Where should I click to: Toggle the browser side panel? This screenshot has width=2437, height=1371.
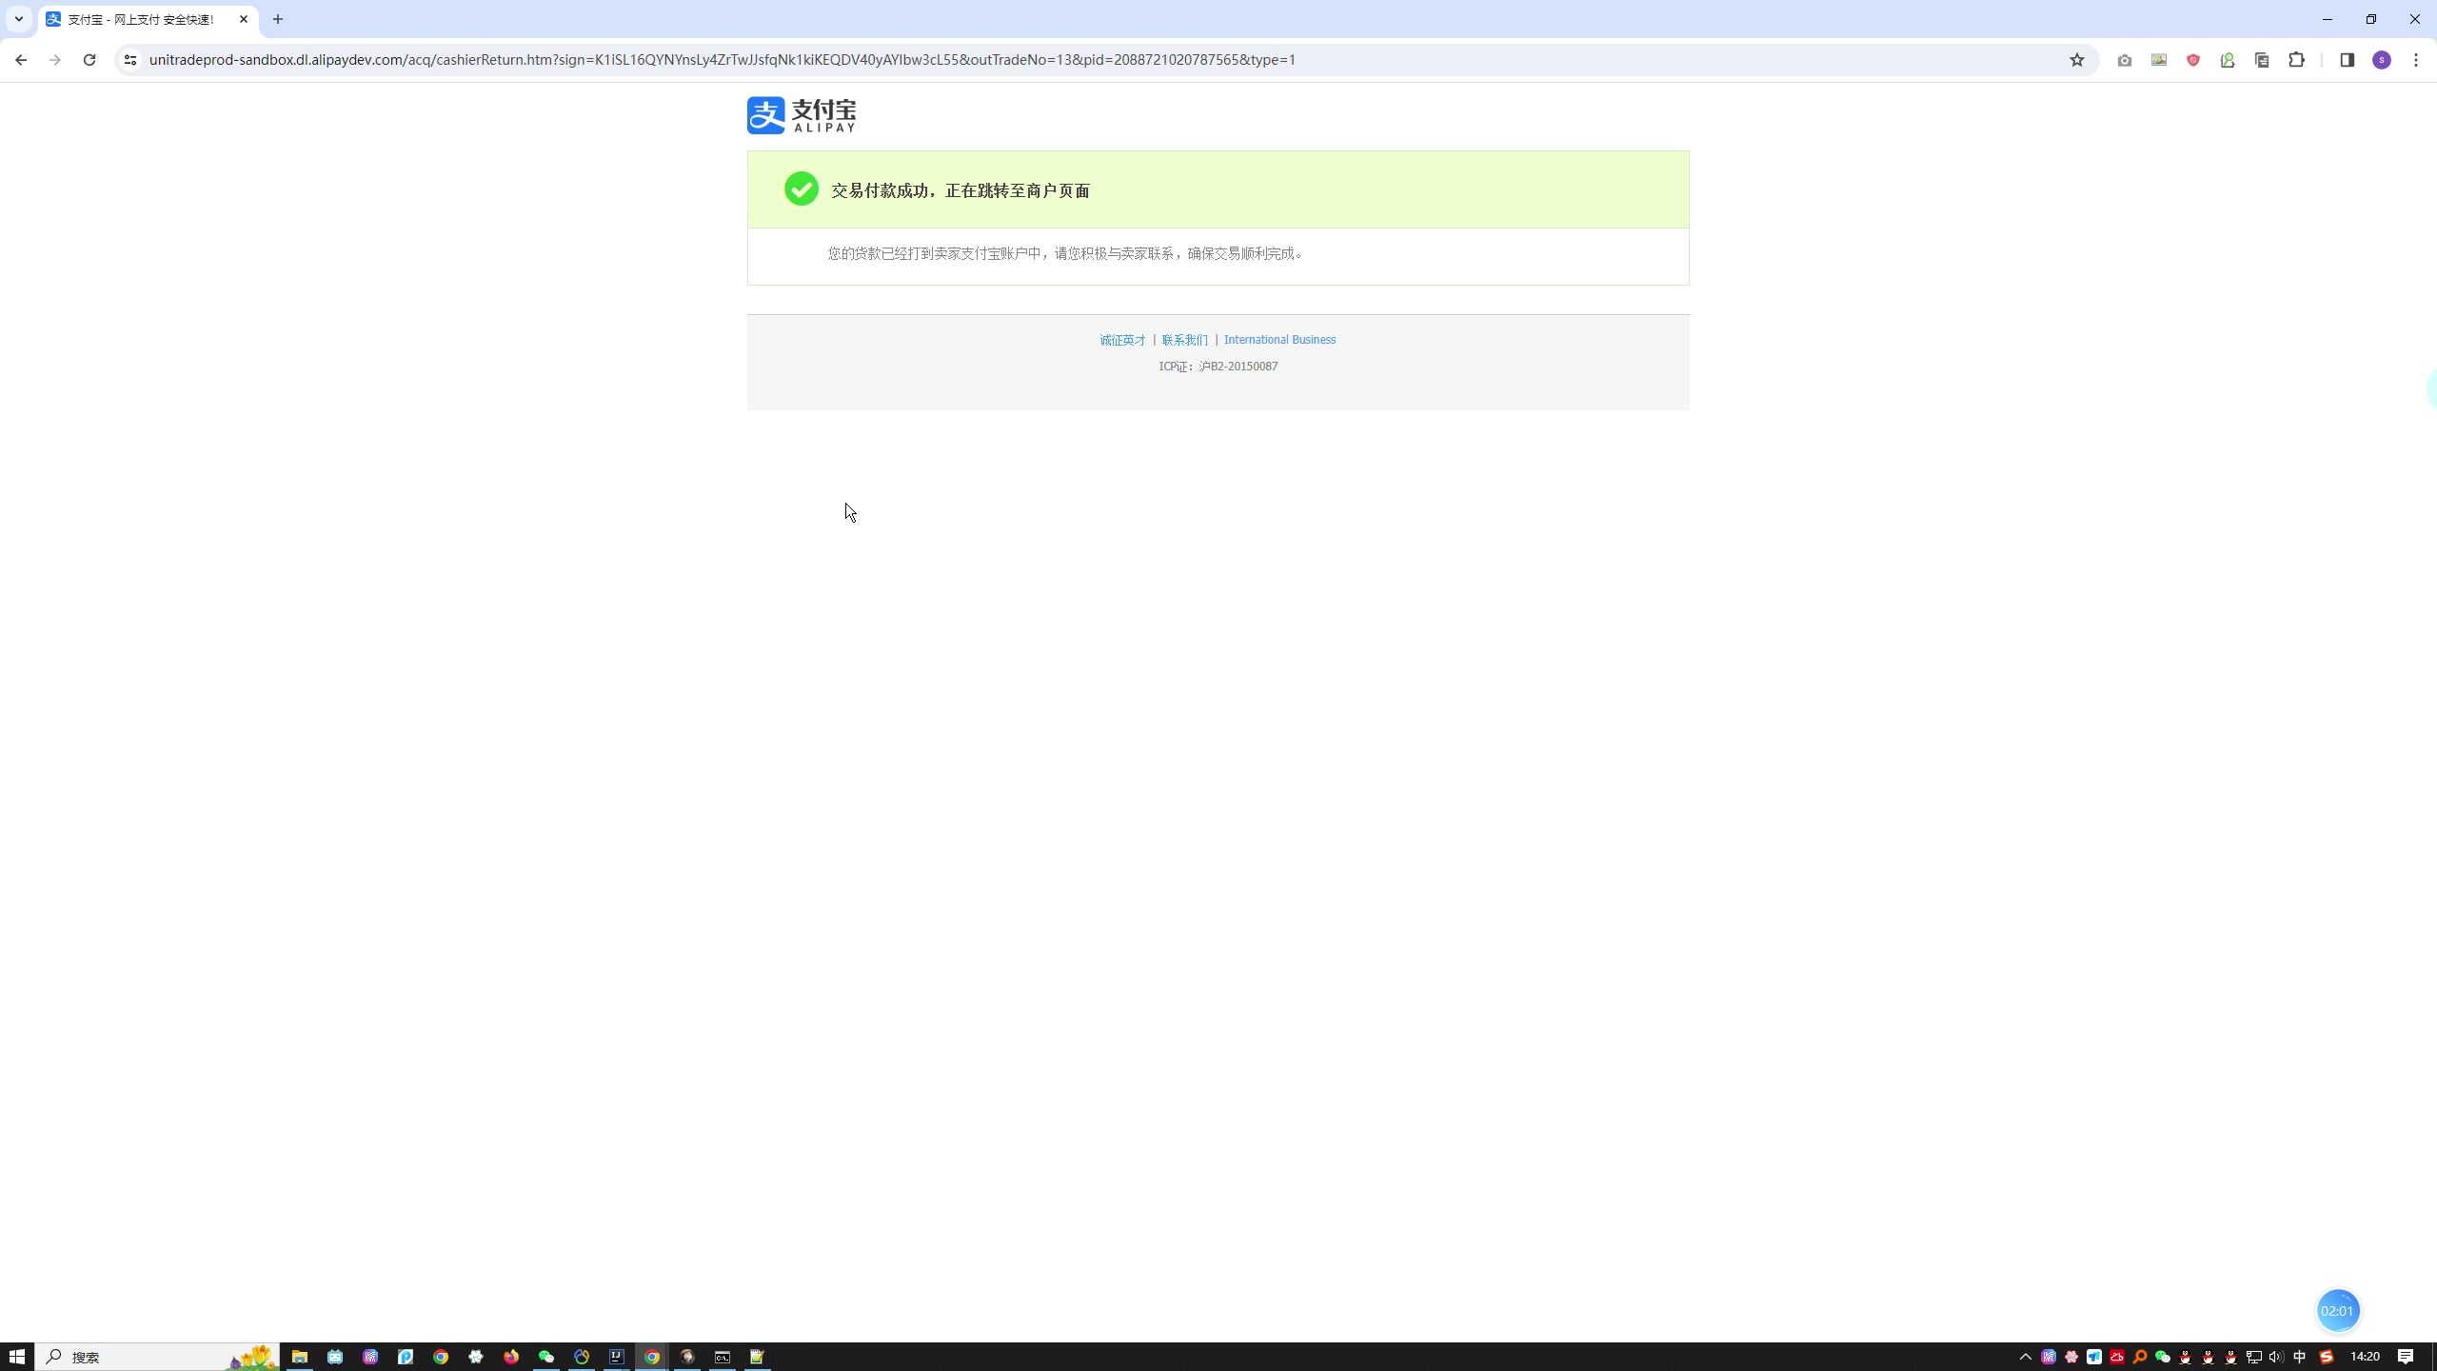tap(2347, 60)
